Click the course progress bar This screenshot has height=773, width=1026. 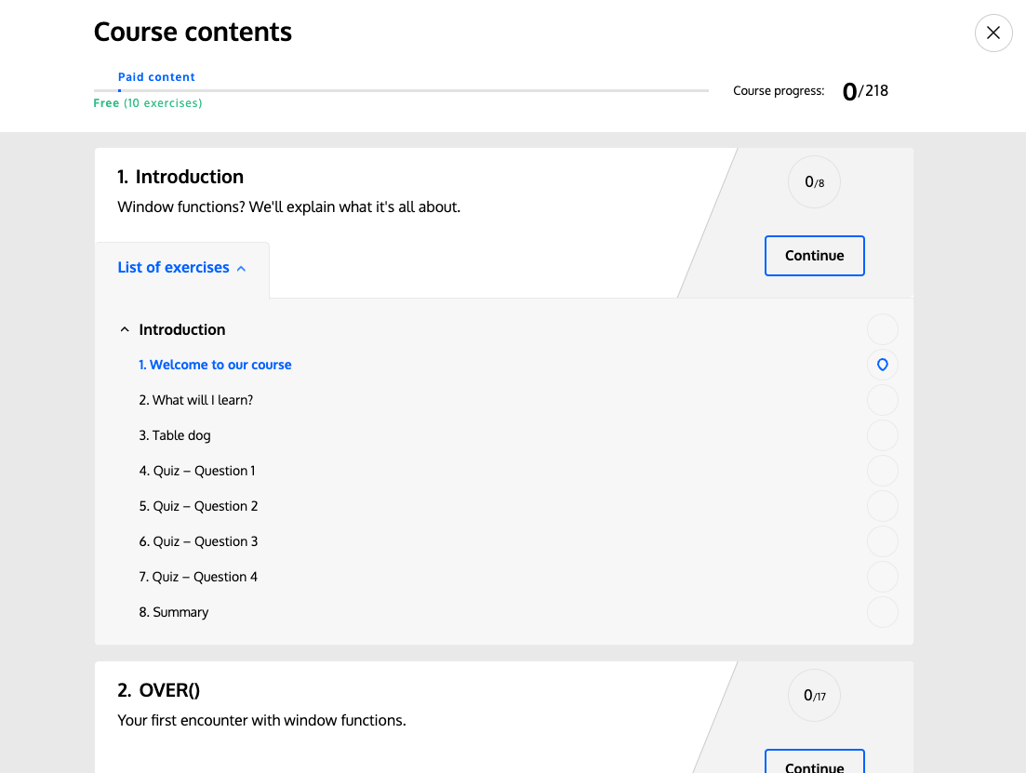401,90
